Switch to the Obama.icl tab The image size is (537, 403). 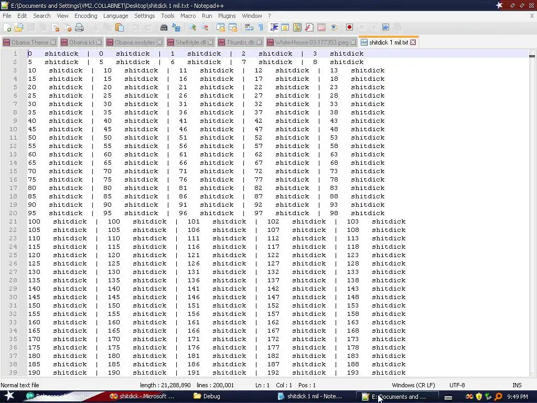[x=81, y=42]
